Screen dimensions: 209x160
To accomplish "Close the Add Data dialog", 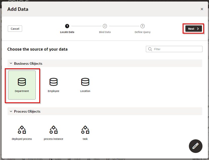I will [202, 9].
